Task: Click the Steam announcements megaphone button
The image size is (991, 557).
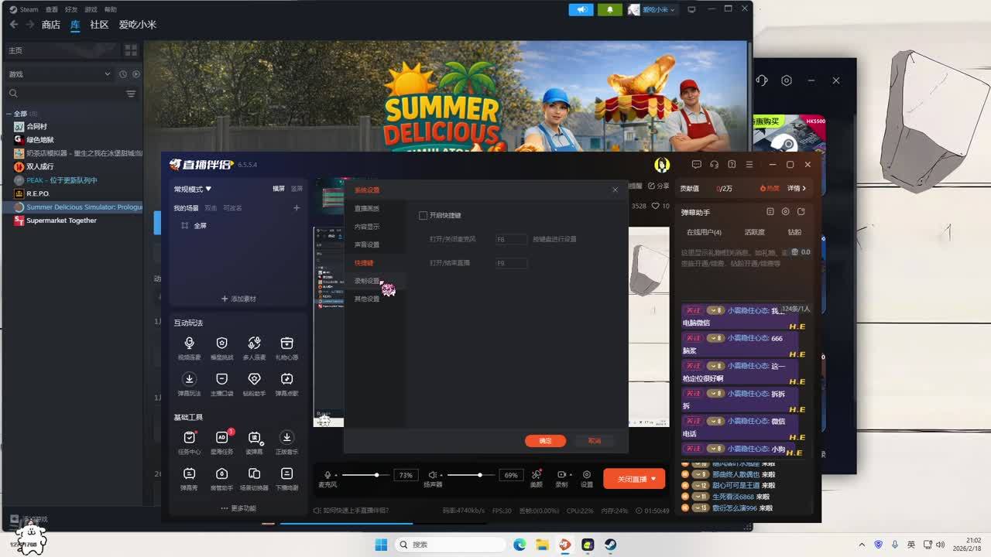Action: click(581, 9)
